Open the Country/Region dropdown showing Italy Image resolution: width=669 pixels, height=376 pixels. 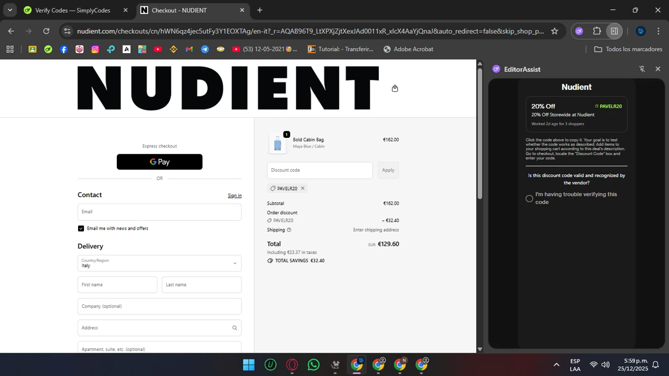(x=160, y=263)
